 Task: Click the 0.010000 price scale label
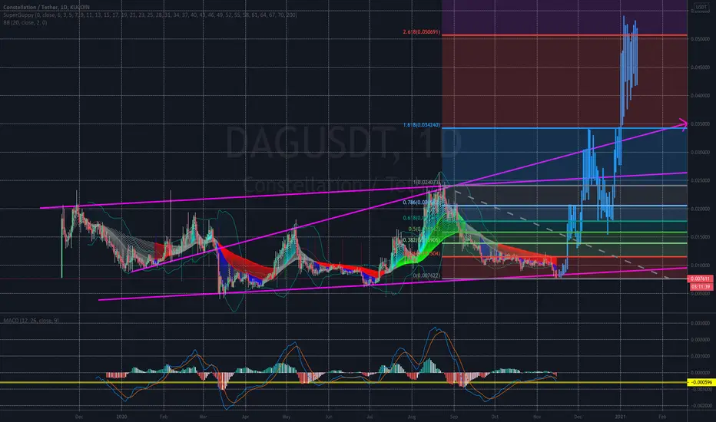point(700,265)
